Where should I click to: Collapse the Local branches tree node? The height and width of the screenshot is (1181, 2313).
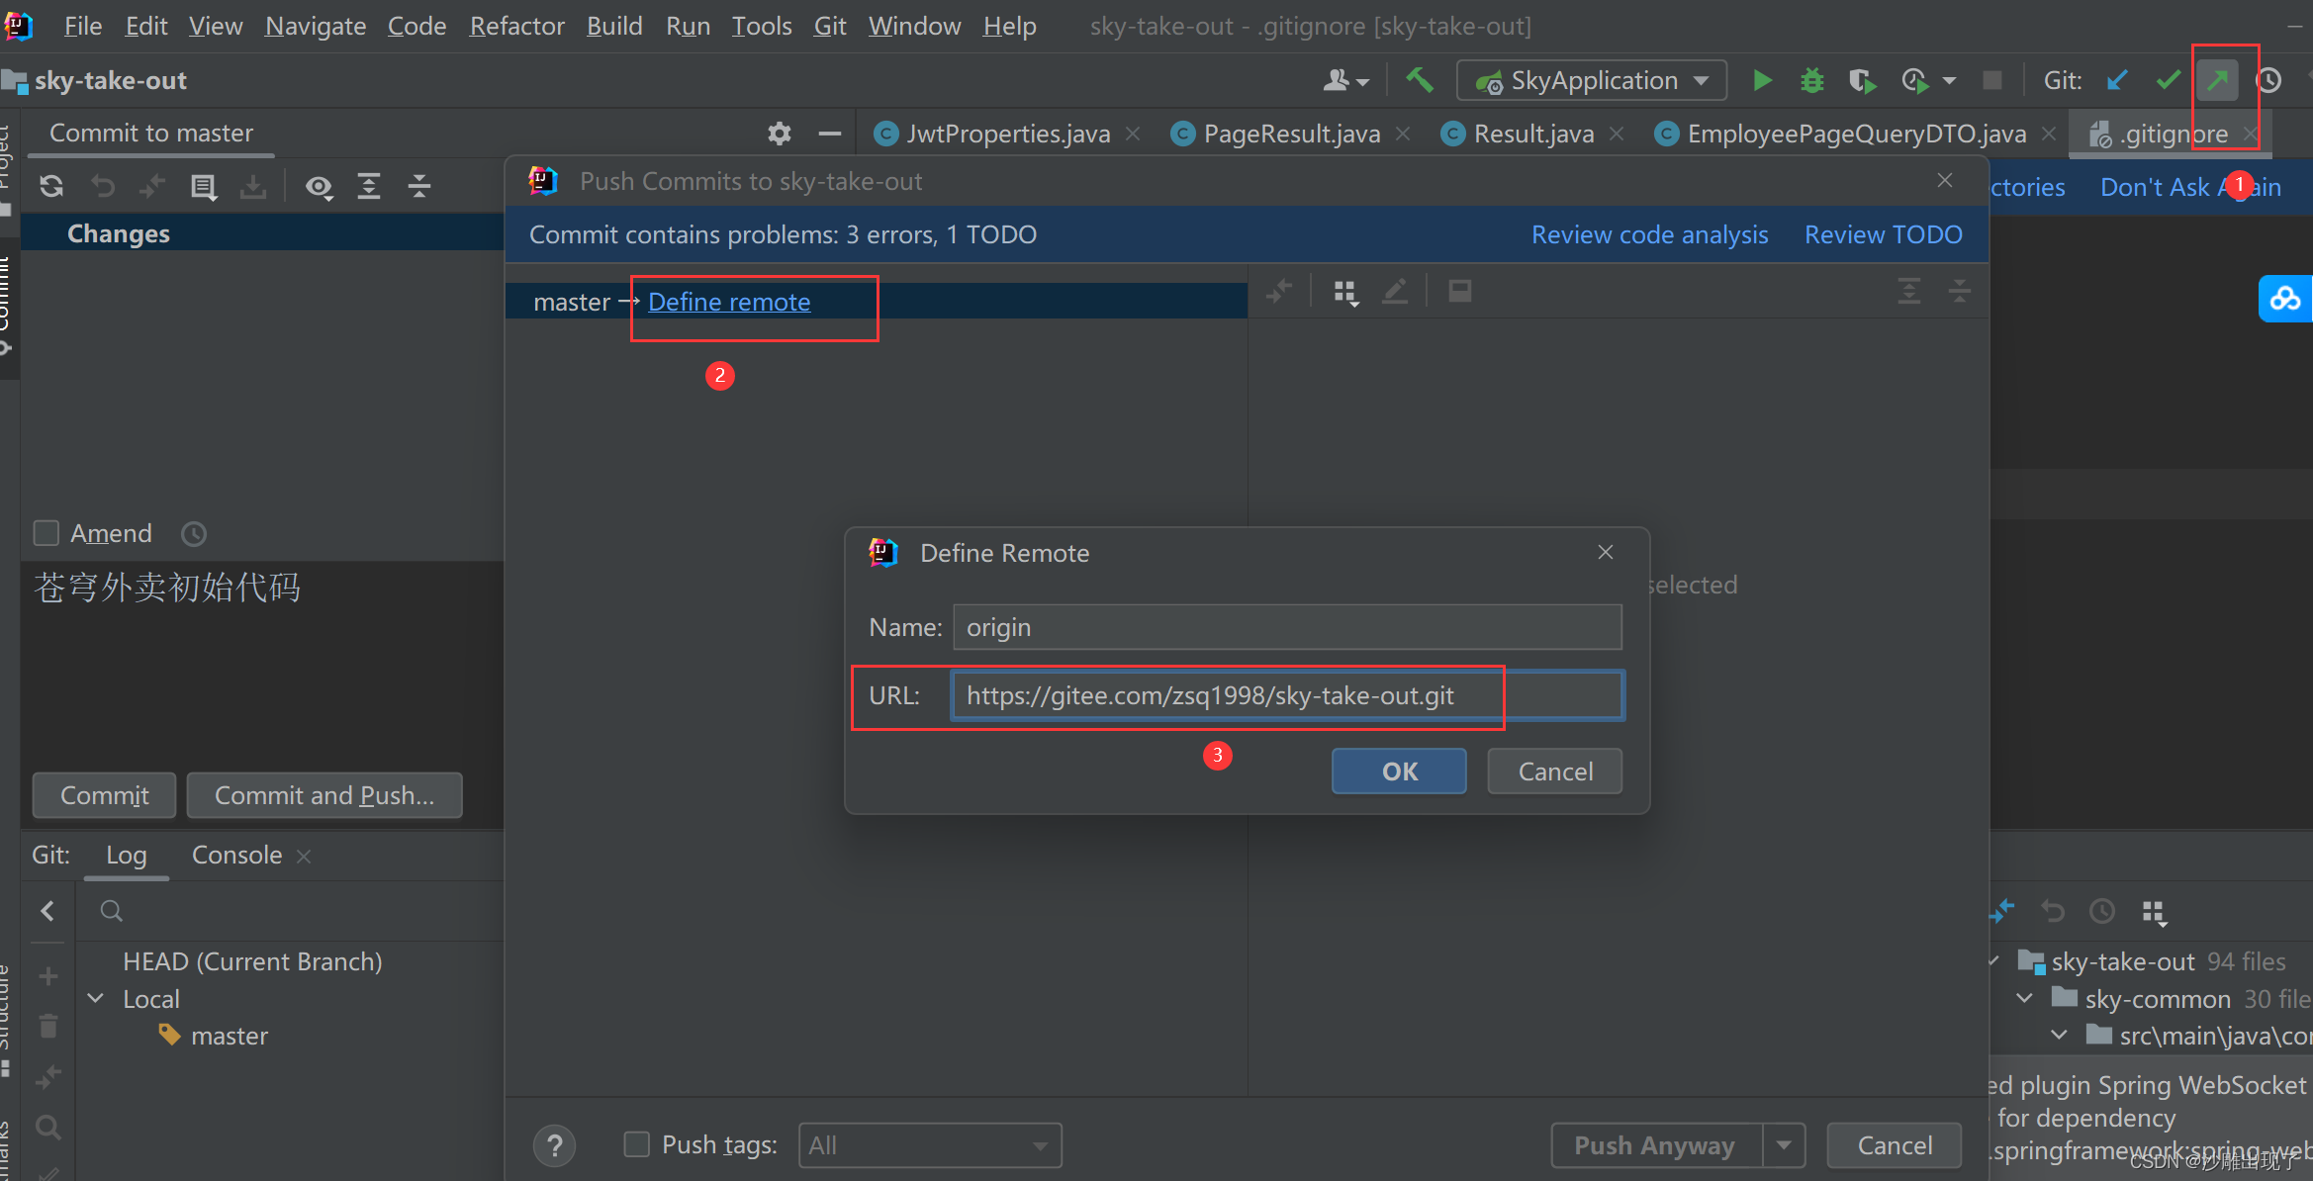tap(96, 999)
